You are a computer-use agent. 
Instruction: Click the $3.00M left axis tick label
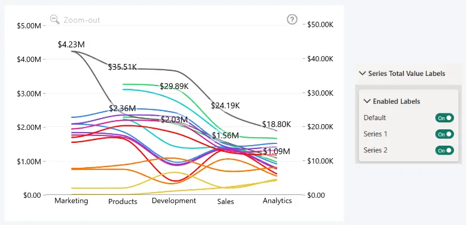click(29, 94)
